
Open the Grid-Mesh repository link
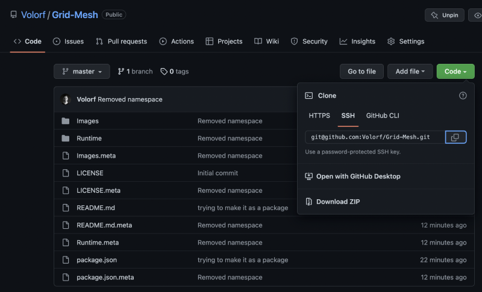[75, 14]
